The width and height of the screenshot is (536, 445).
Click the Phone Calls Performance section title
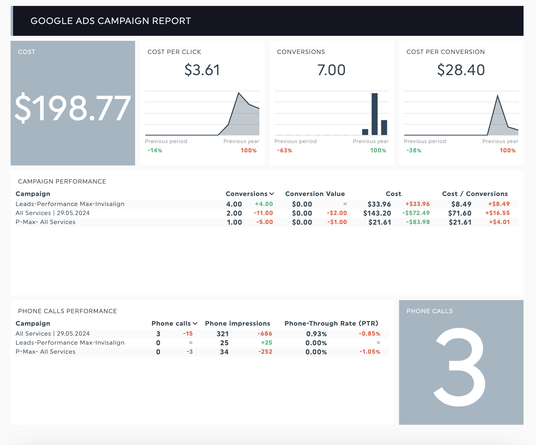(68, 311)
